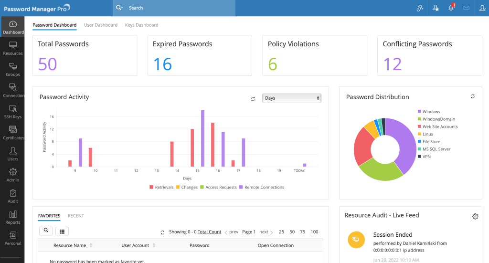
Task: Switch to User Dashboard tab
Action: coord(101,25)
